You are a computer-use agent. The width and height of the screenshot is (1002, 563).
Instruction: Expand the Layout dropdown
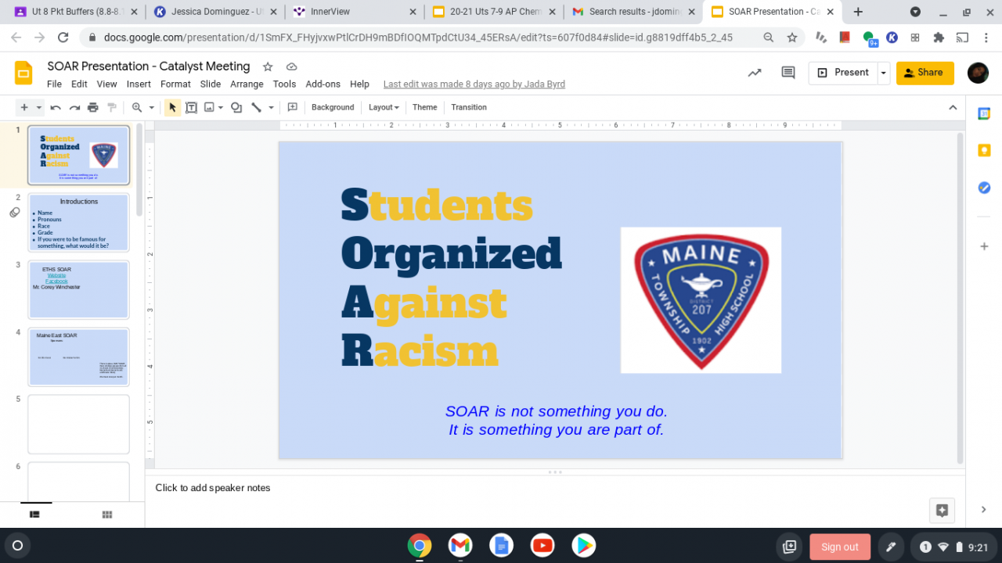click(384, 108)
